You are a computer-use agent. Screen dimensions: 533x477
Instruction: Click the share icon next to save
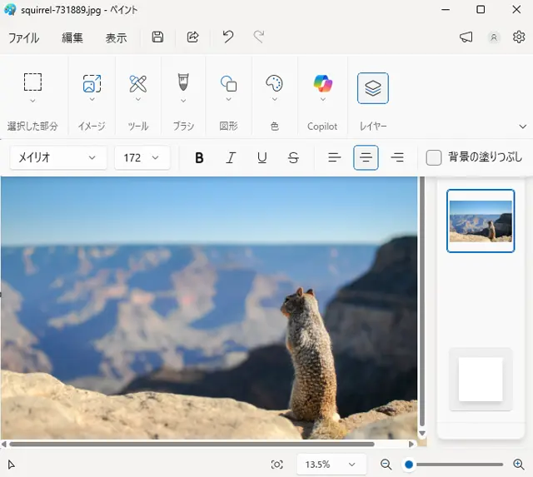[x=193, y=37]
